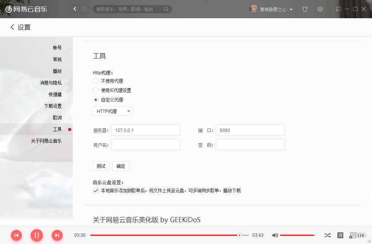Open the playlist queue showing 114
This screenshot has width=372, height=244.
[357, 235]
